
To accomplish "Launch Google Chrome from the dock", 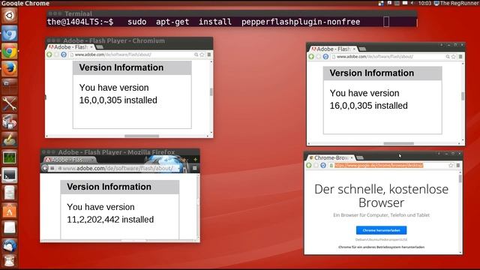I will point(10,52).
